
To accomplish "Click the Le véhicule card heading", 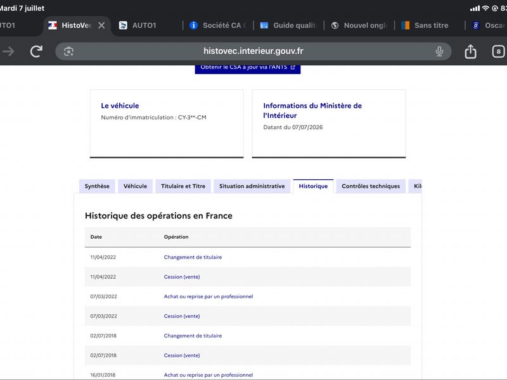I will [120, 106].
